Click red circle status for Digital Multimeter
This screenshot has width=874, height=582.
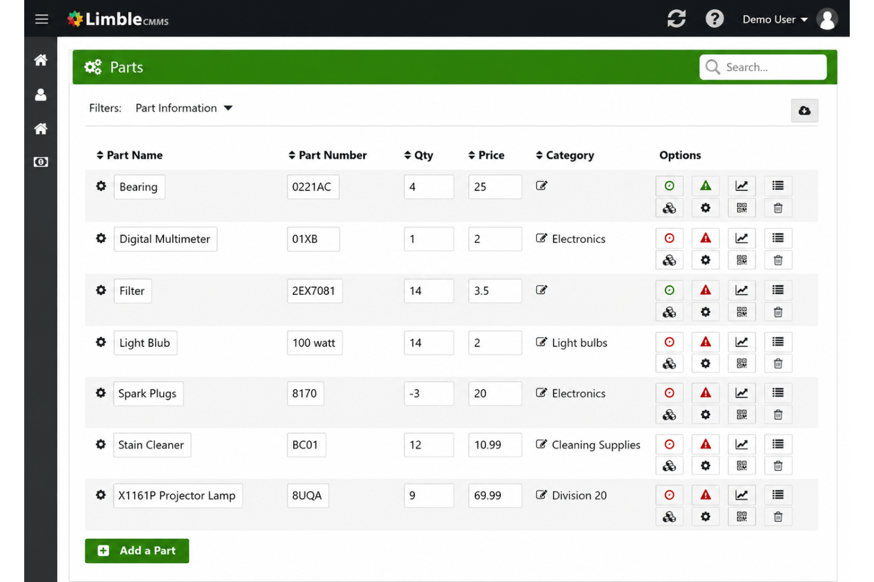669,238
